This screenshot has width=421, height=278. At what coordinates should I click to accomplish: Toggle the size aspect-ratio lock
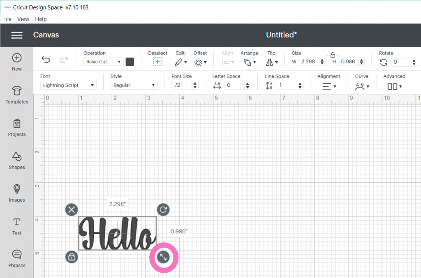coord(333,55)
